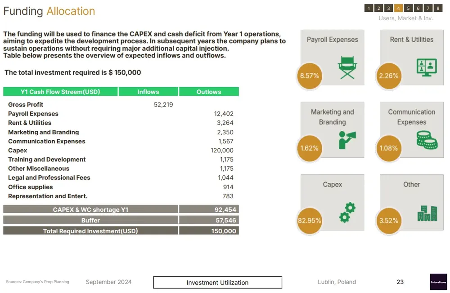Click the 8.57% Payroll percentage circle
Screen dimensions: 450x293
point(309,75)
